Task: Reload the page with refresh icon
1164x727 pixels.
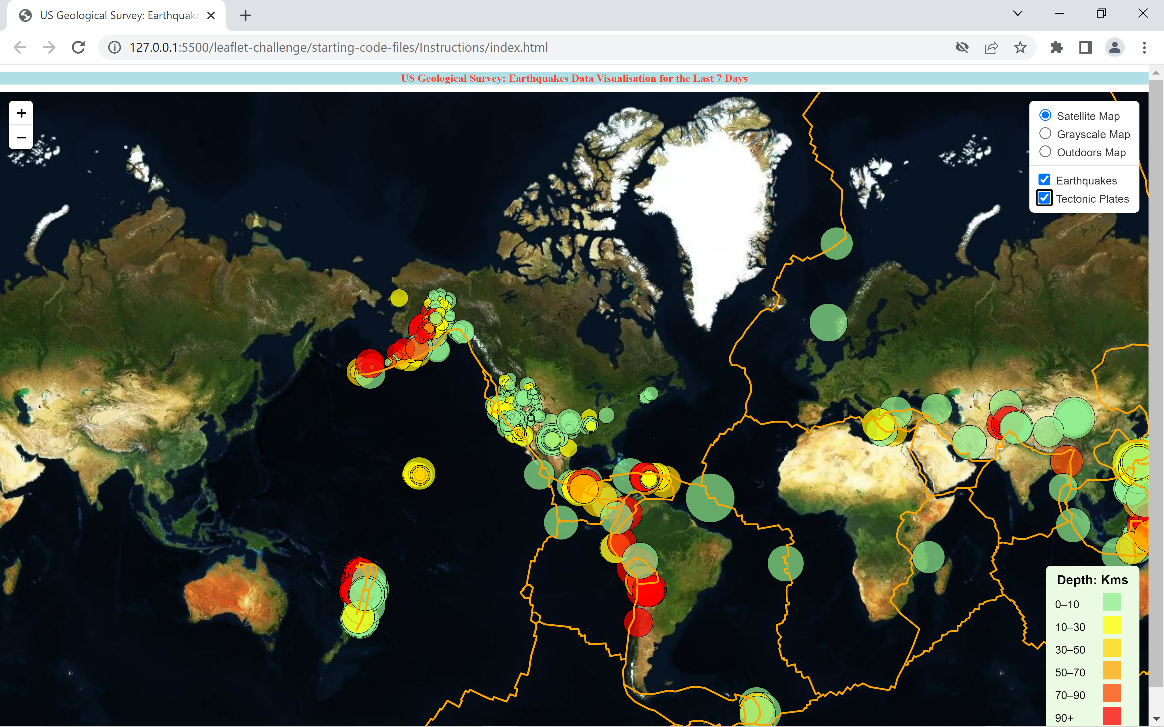Action: (79, 47)
